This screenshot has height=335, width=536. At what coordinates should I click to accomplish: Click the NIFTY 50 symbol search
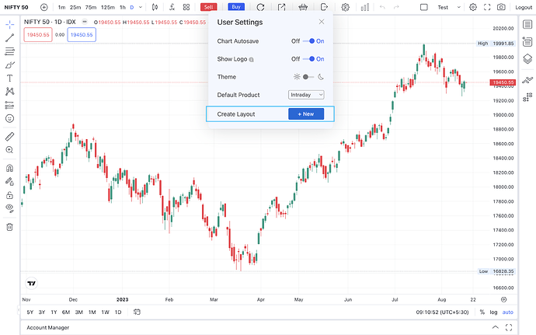16,7
